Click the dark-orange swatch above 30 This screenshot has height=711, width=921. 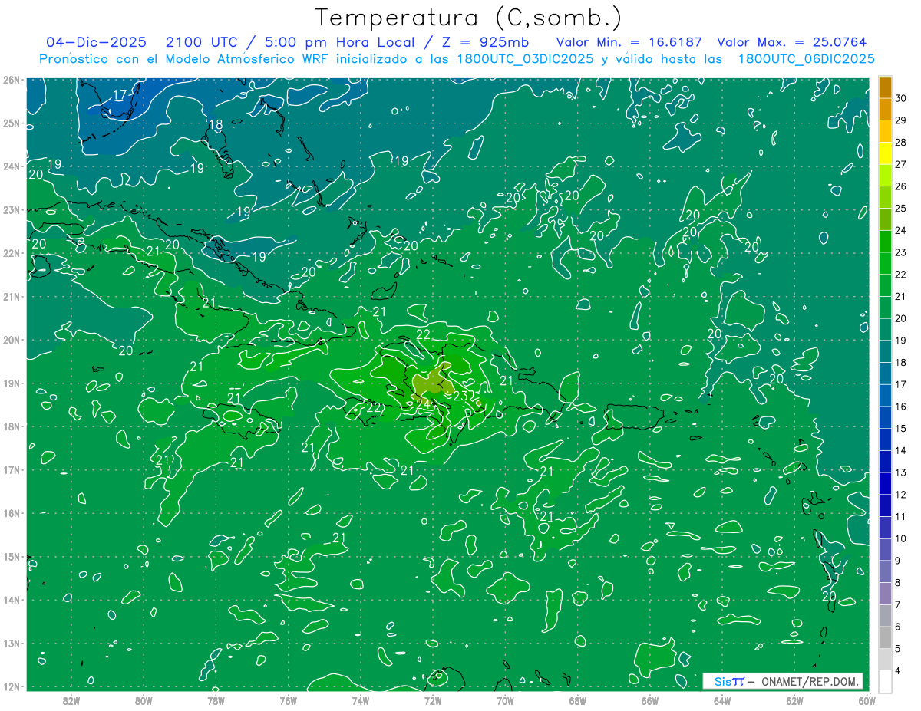pyautogui.click(x=885, y=87)
